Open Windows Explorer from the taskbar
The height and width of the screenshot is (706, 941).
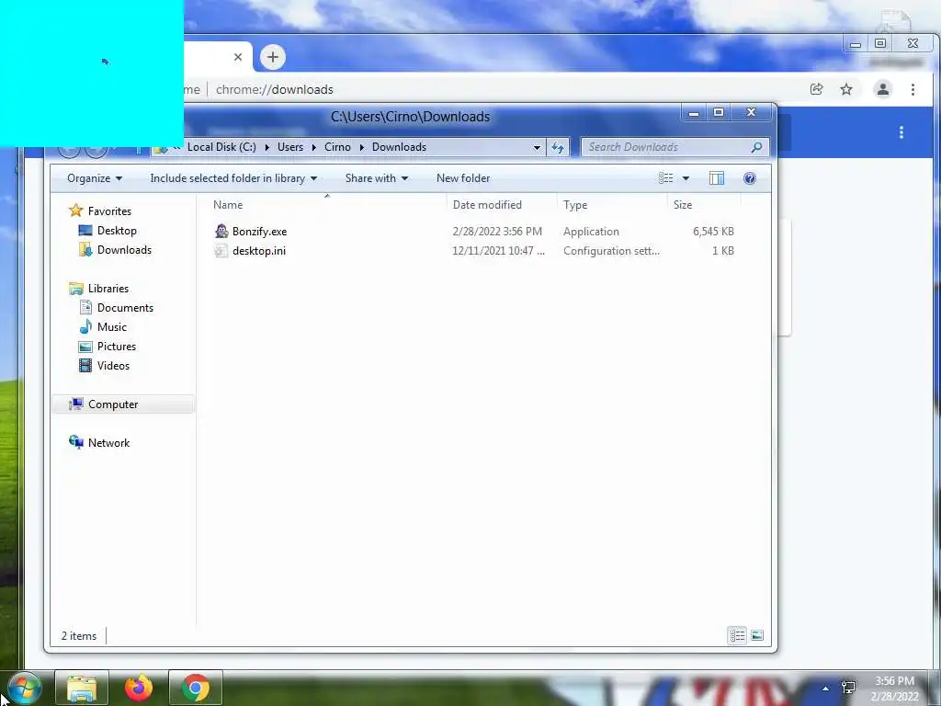click(x=82, y=688)
